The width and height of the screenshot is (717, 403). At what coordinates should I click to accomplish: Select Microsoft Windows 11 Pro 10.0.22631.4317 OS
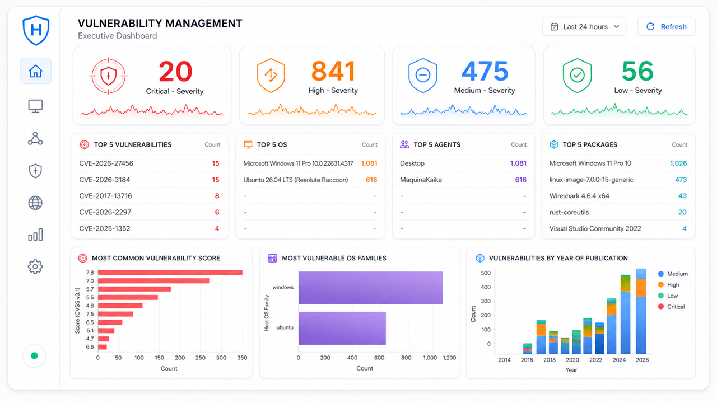(310, 163)
